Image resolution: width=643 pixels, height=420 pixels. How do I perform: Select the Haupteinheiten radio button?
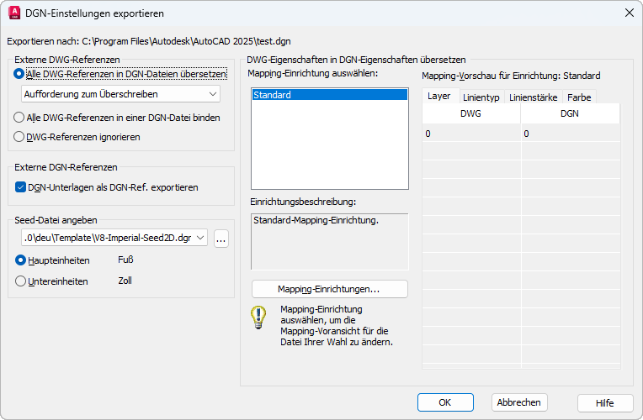[21, 260]
